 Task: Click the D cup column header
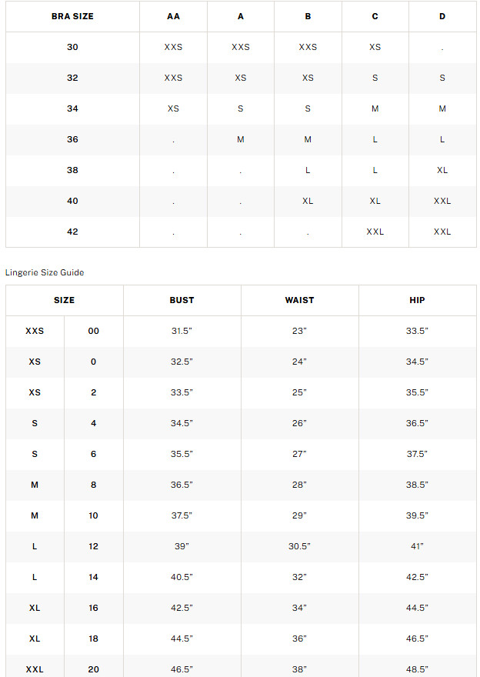pos(442,16)
